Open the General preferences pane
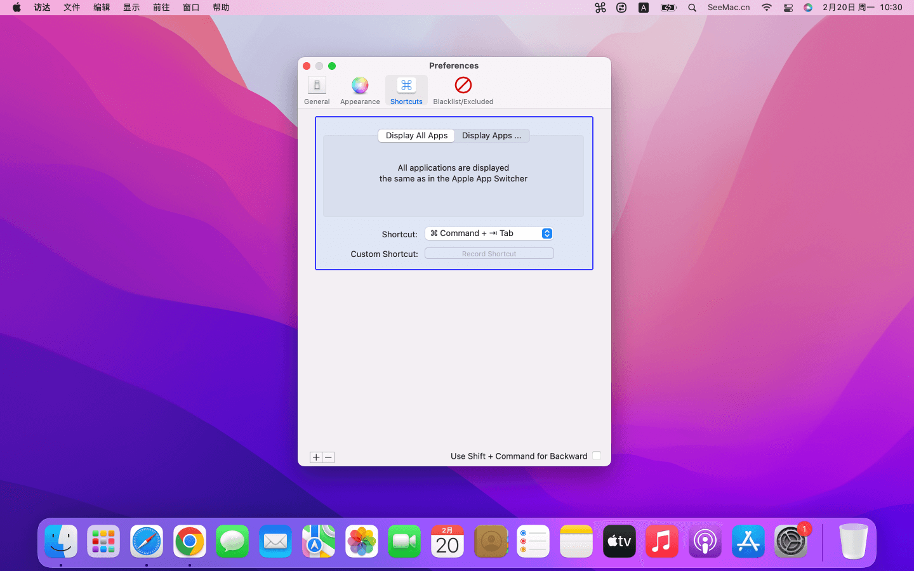The image size is (914, 571). point(317,91)
